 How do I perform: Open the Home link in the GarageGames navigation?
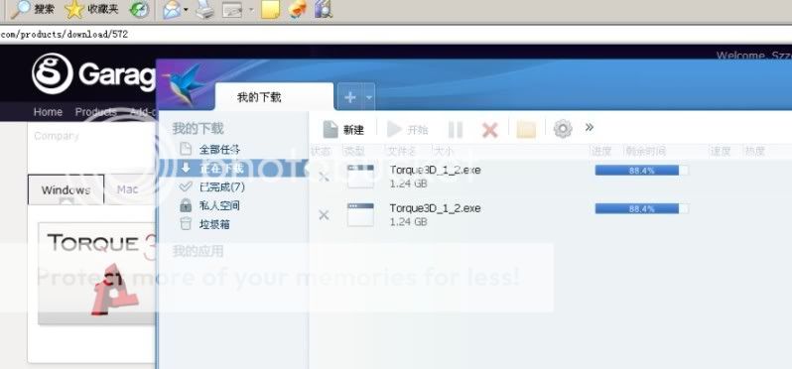coord(48,112)
